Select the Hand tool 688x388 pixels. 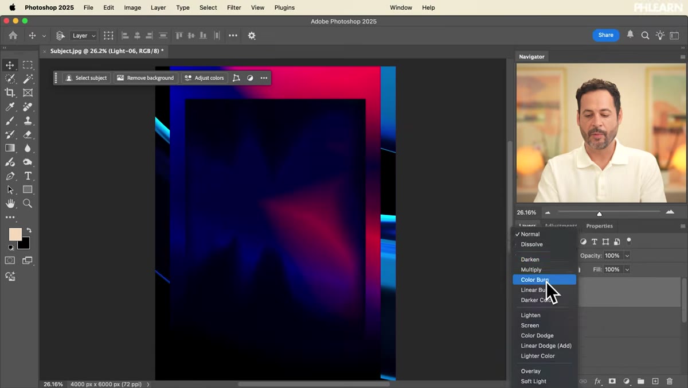click(x=10, y=203)
